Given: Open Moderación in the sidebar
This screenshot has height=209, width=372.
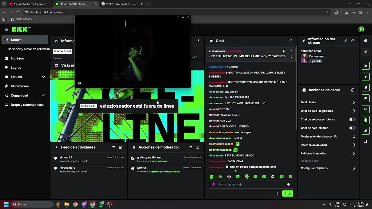Looking at the screenshot, I should click(25, 86).
